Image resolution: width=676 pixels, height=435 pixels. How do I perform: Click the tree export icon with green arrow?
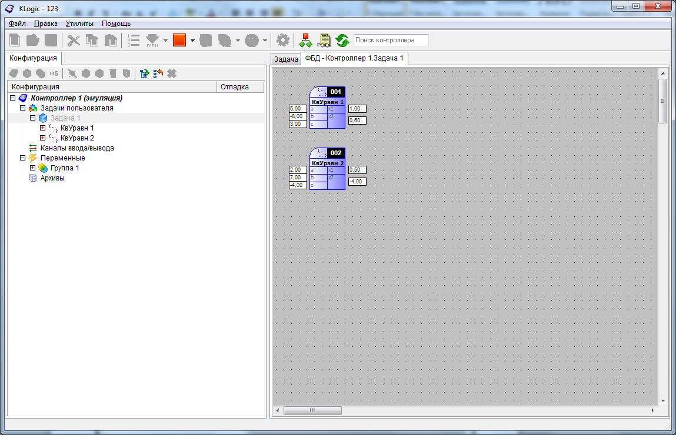tap(144, 73)
